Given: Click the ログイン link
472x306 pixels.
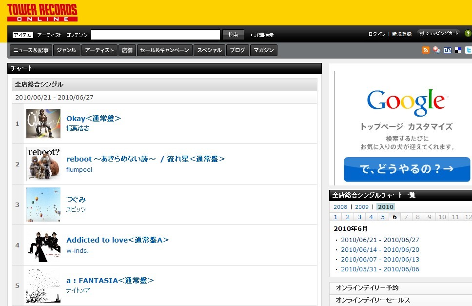Looking at the screenshot, I should pos(376,34).
